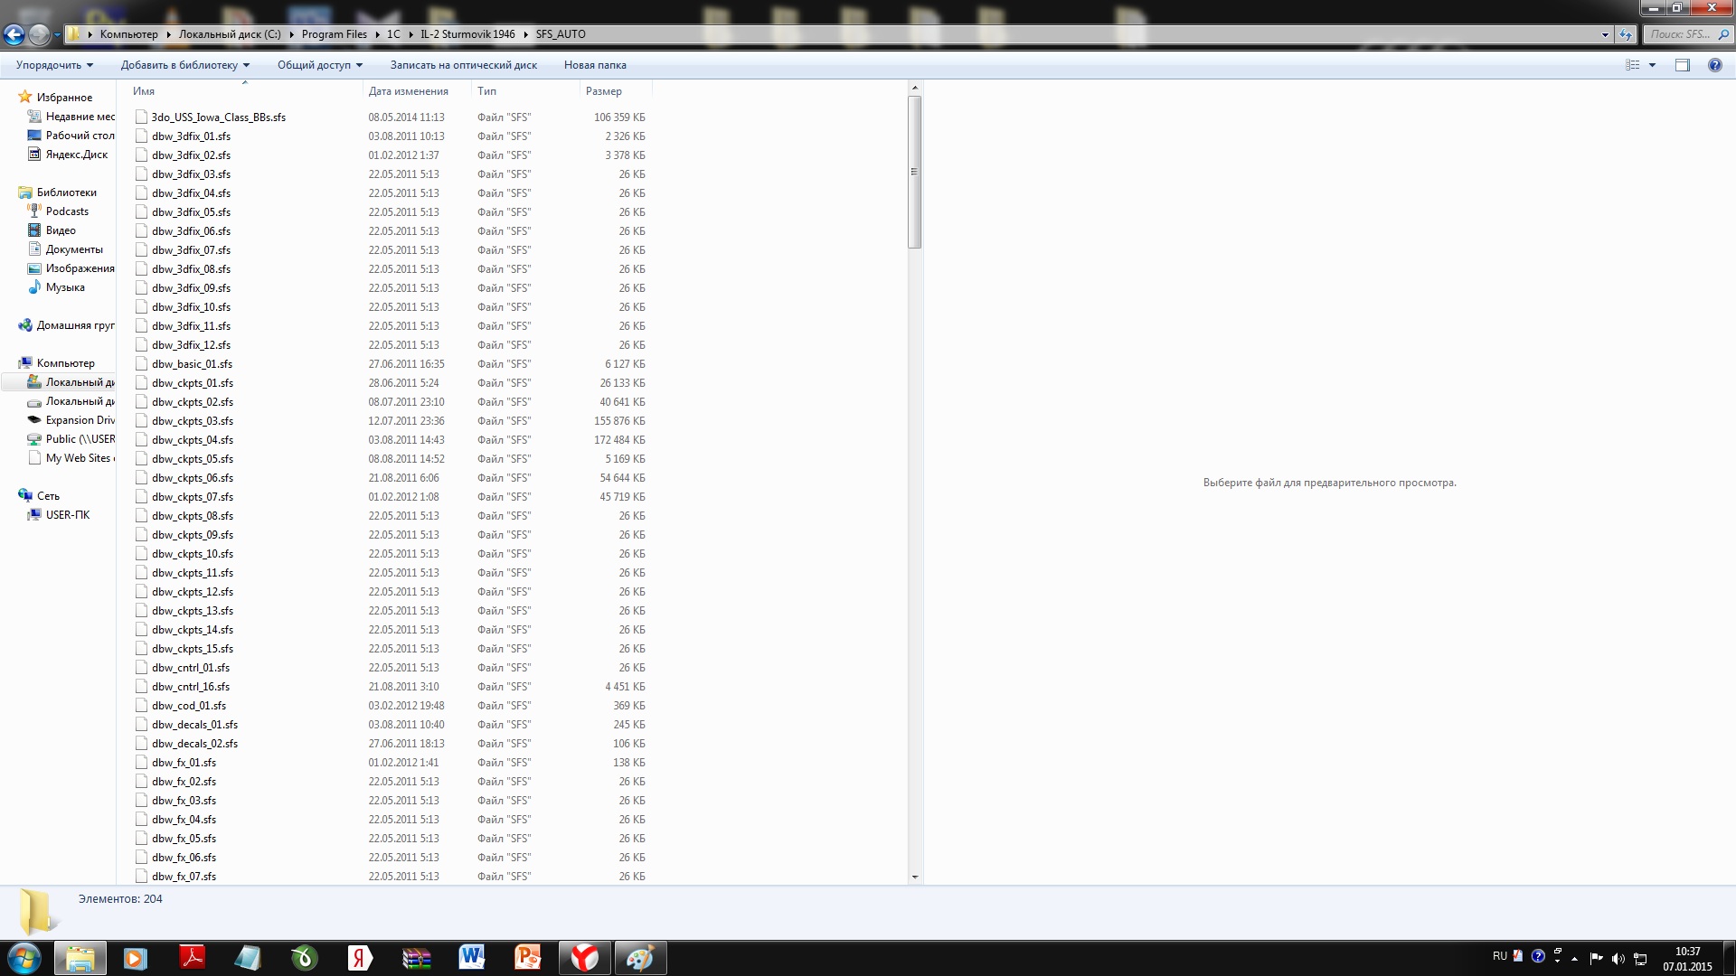1736x976 pixels.
Task: Click the scroll down arrow of the file list
Action: pyautogui.click(x=914, y=877)
